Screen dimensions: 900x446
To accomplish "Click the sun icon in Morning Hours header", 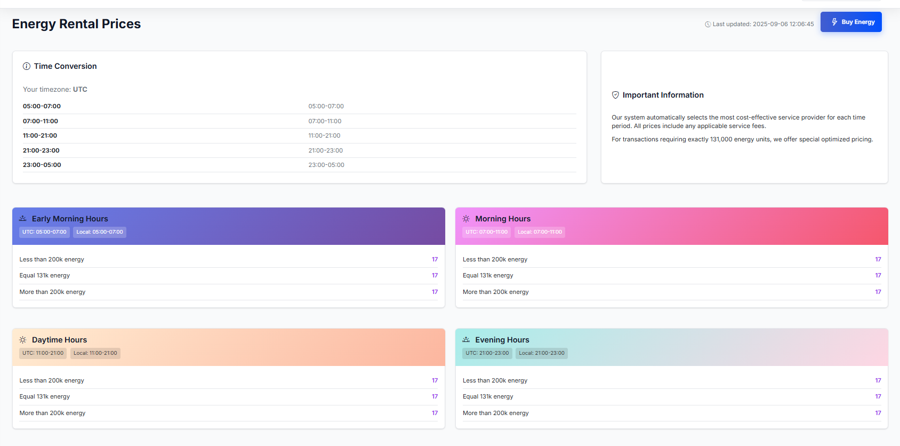I will click(466, 219).
